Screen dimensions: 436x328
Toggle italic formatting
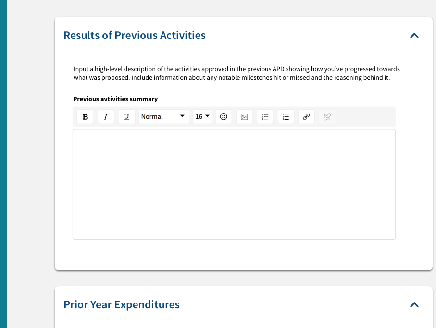106,116
